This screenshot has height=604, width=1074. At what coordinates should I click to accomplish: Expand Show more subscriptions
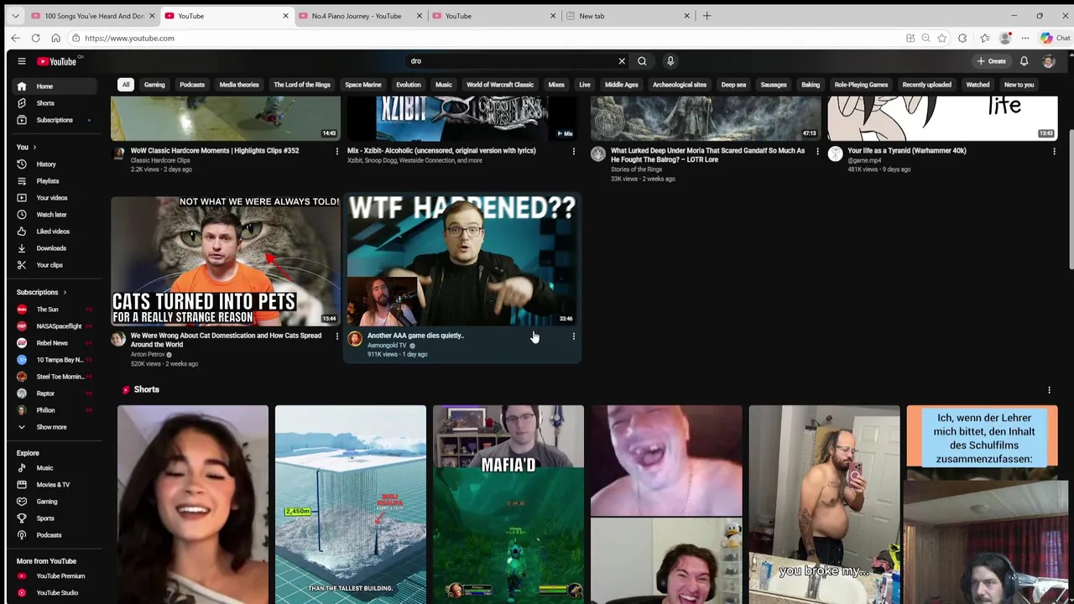point(54,427)
